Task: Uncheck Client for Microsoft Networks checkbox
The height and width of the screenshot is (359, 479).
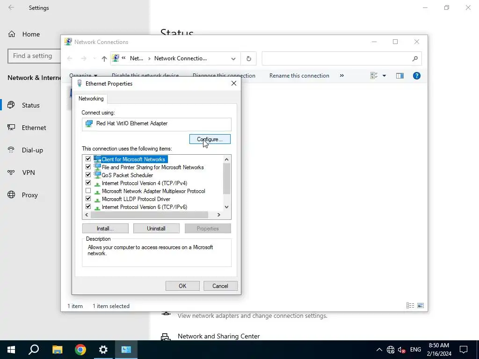Action: 88,159
